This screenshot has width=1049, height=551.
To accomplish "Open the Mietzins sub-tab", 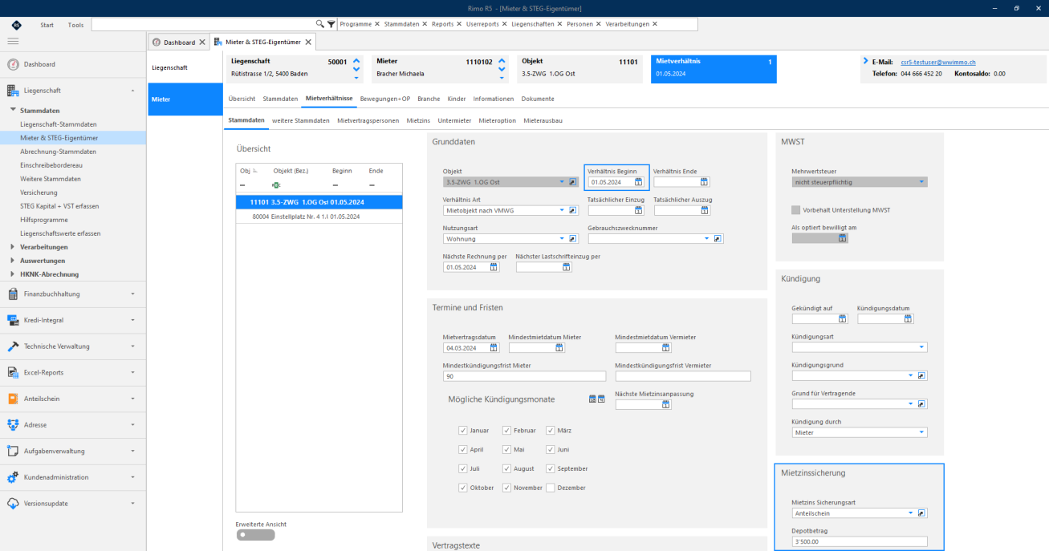I will [x=418, y=120].
